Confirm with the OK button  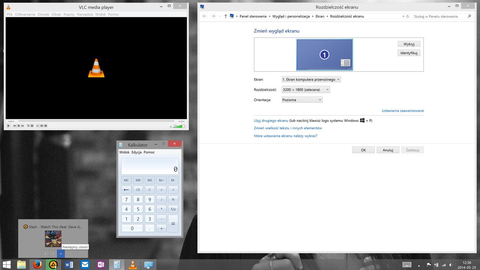coord(363,150)
